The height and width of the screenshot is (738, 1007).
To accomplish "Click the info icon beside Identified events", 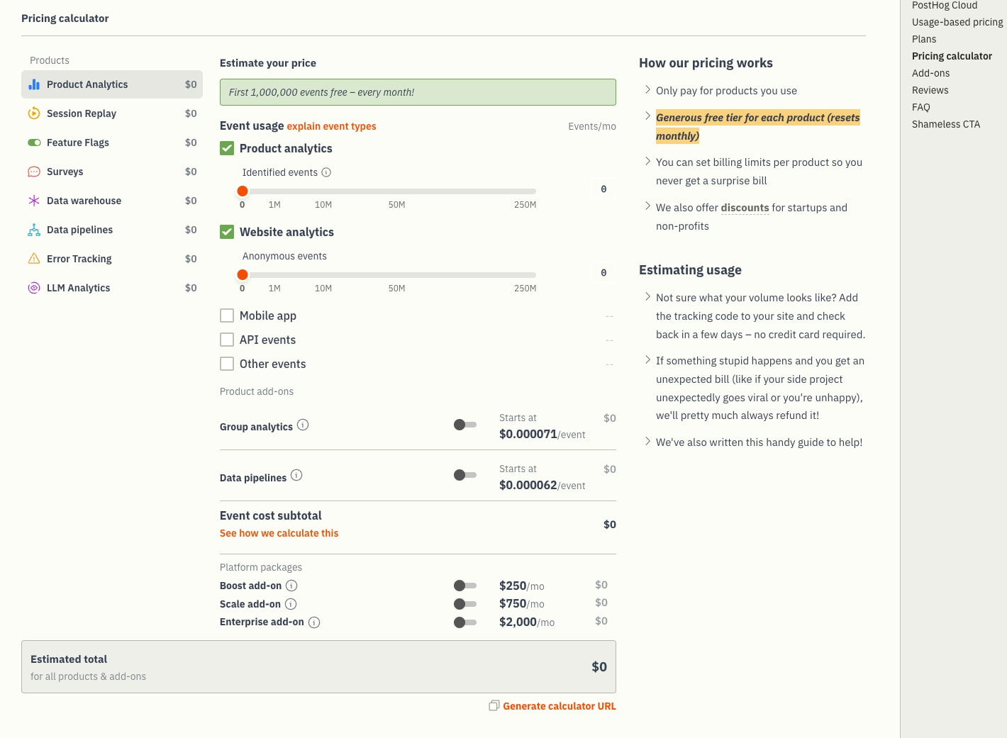I will coord(326,172).
